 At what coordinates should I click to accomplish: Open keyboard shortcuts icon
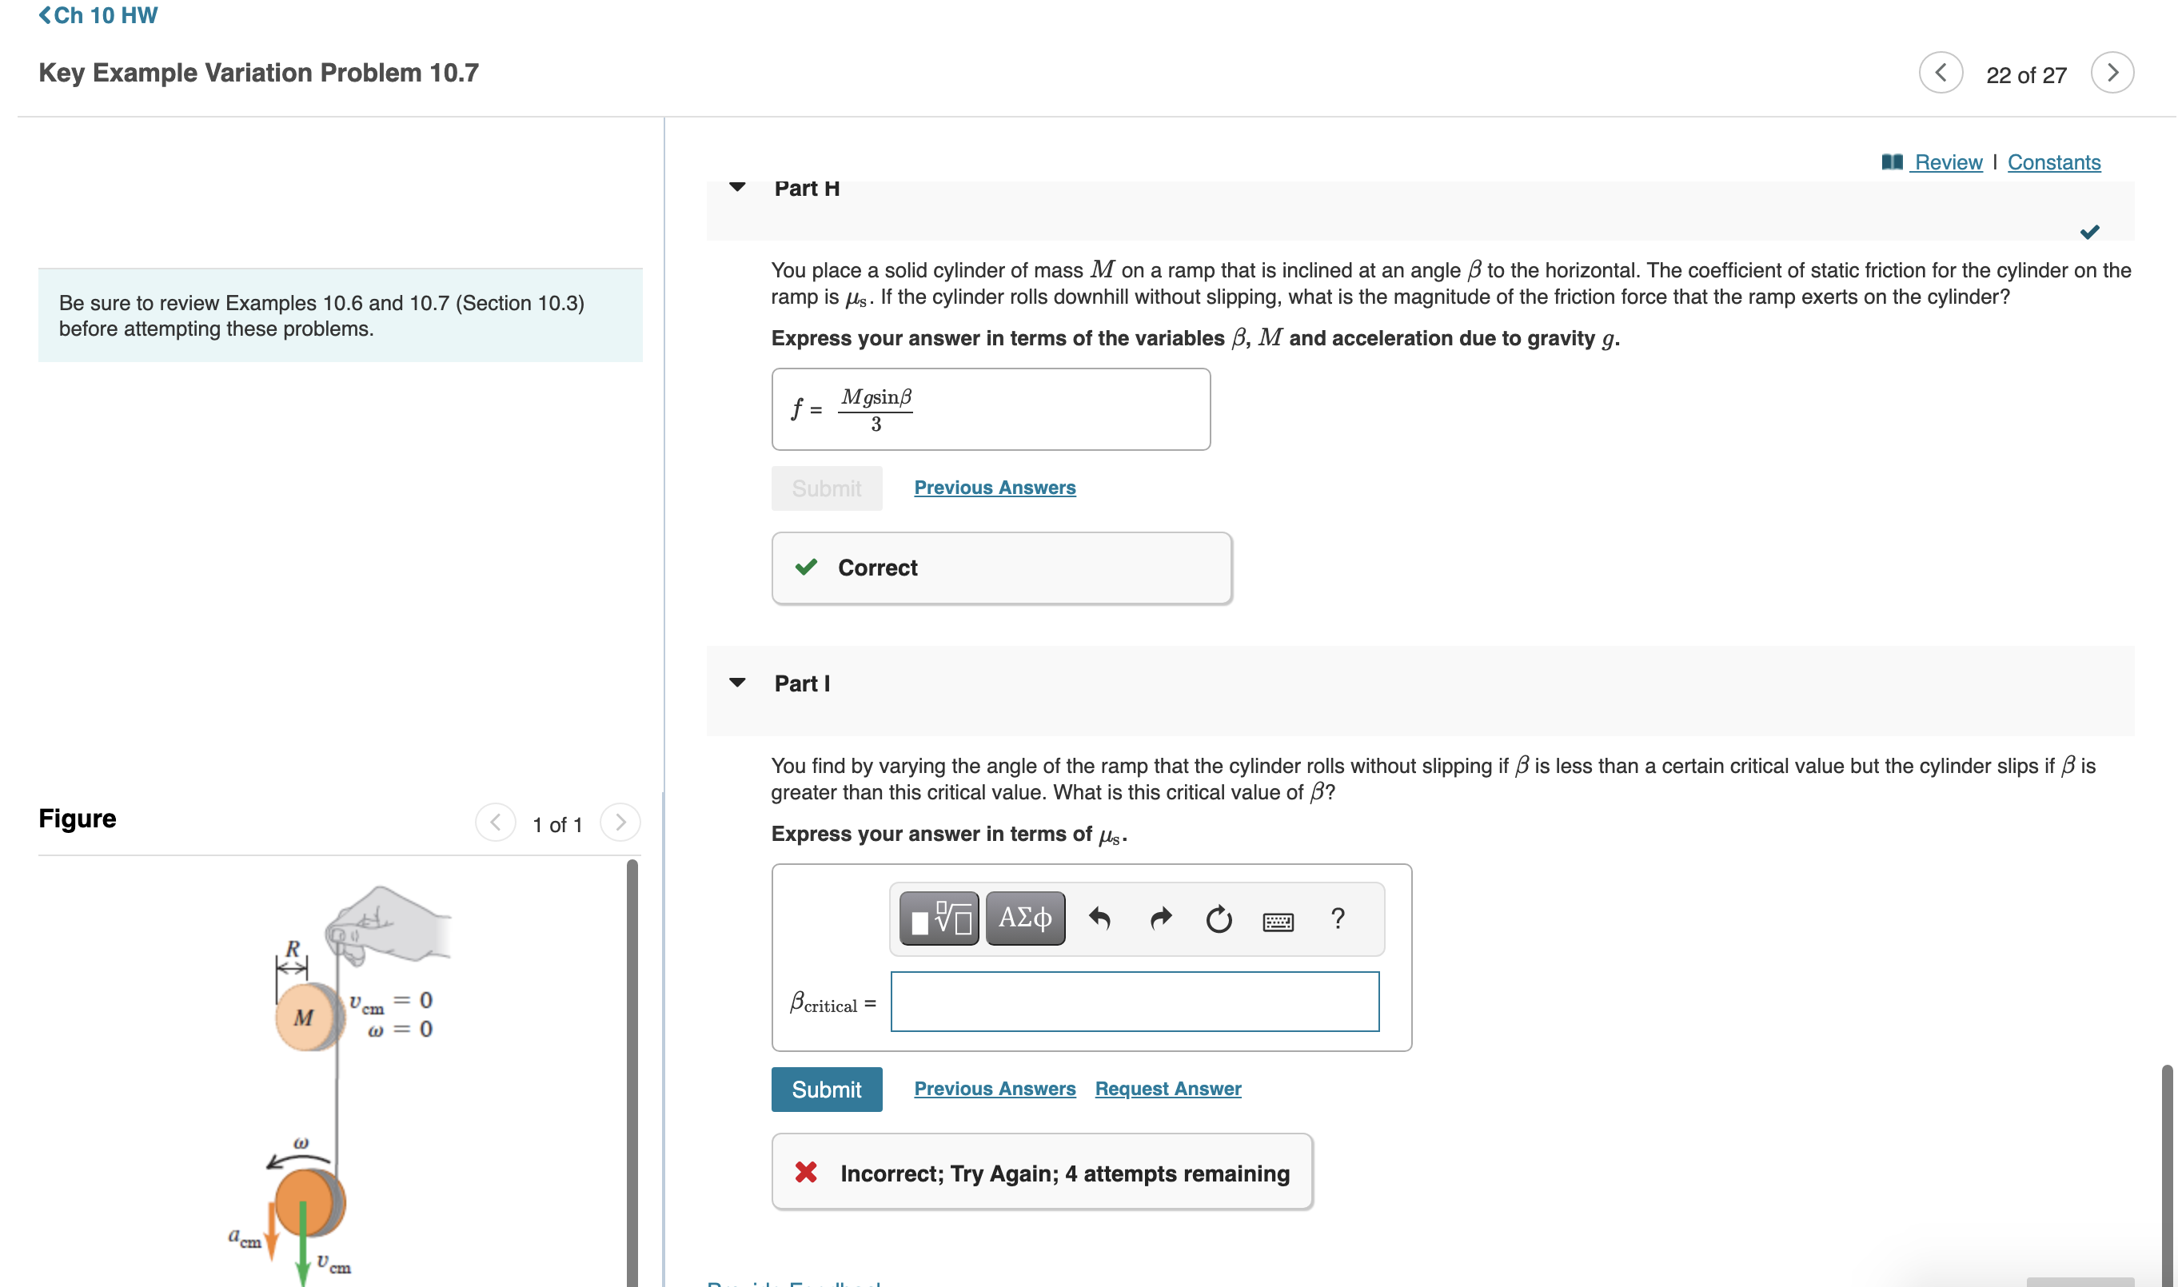pyautogui.click(x=1278, y=921)
